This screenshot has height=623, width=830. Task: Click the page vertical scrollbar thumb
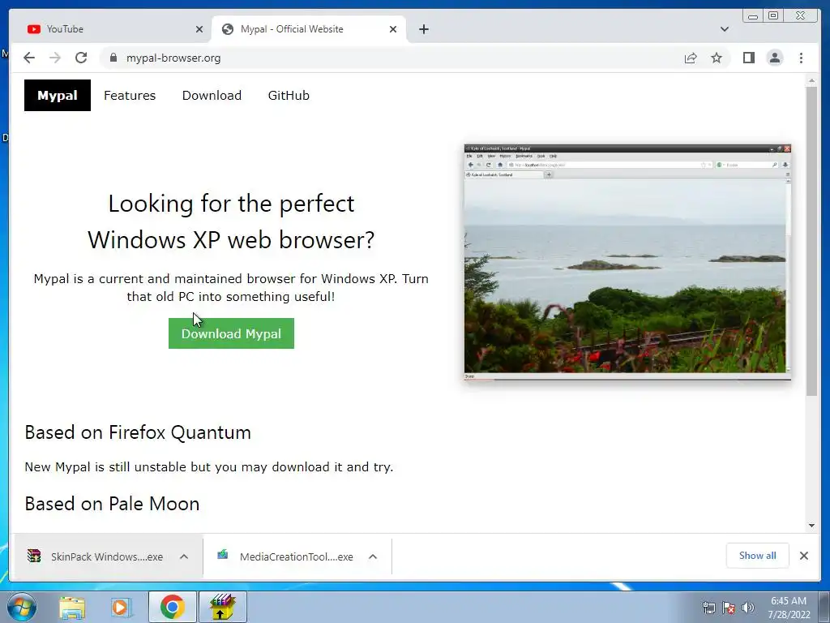[x=811, y=241]
